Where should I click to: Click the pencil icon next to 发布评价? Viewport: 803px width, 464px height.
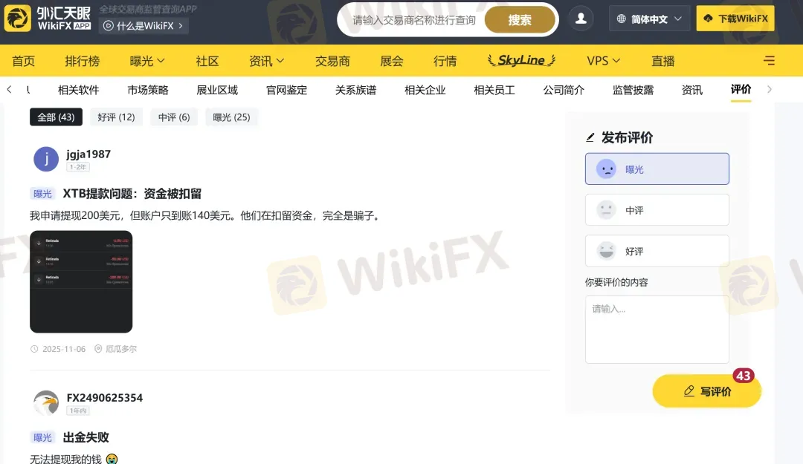pos(589,137)
